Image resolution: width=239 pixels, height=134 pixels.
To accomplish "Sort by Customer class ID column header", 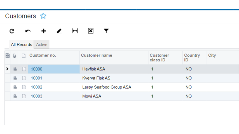I will pos(165,57).
